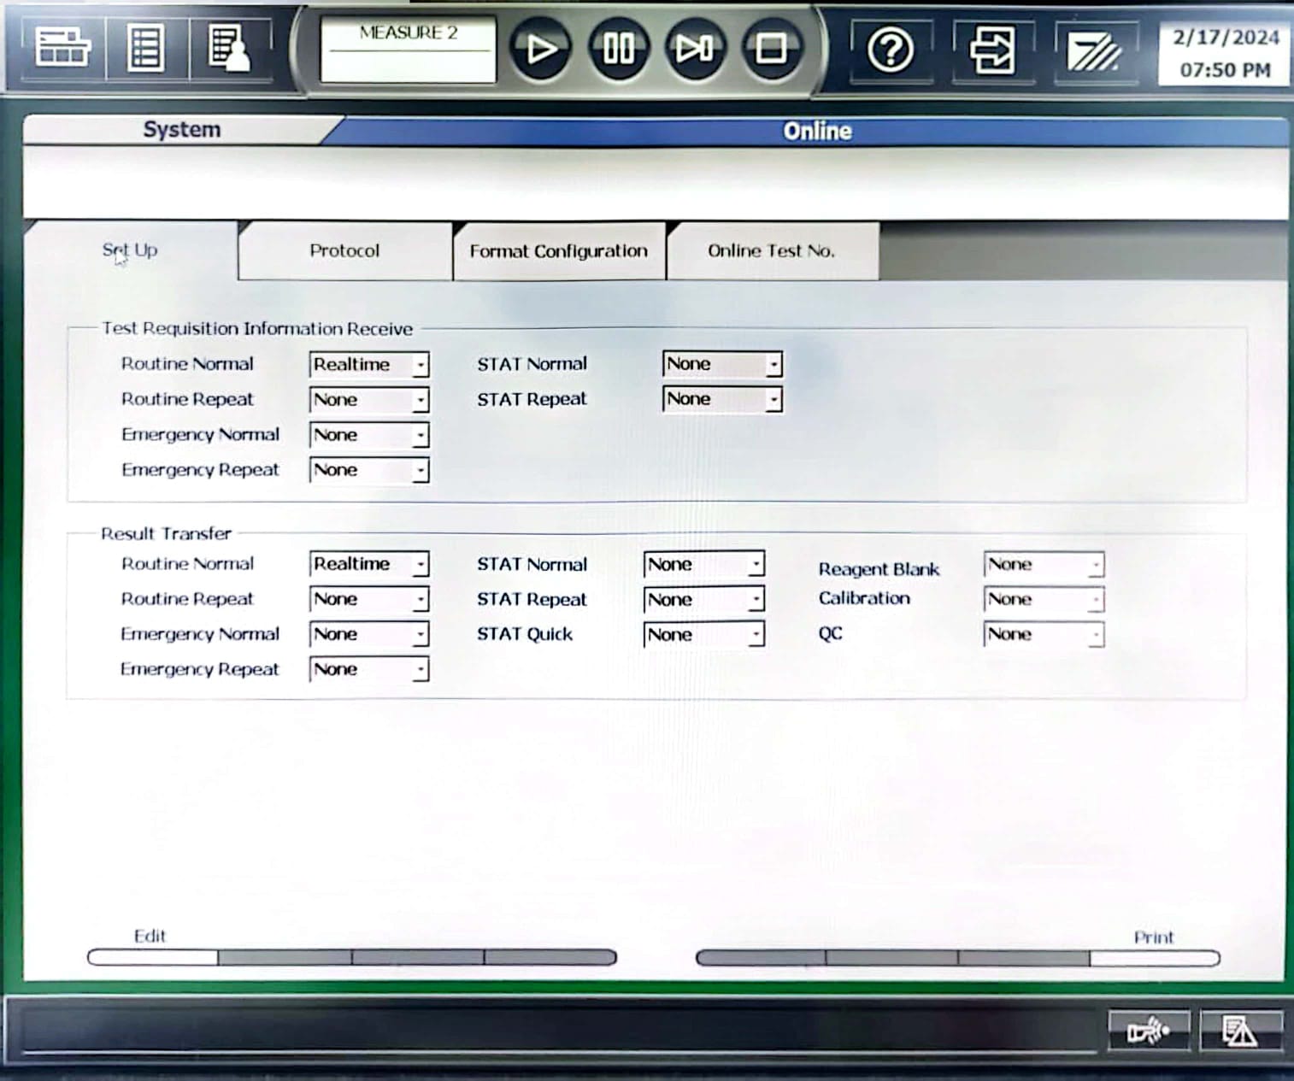The image size is (1294, 1081).
Task: Open the warning log icon at bottom right
Action: tap(1238, 1031)
